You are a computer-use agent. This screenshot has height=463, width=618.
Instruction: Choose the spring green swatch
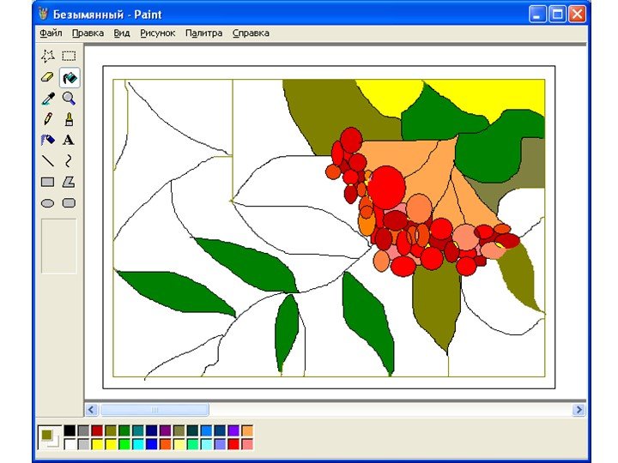(x=193, y=444)
